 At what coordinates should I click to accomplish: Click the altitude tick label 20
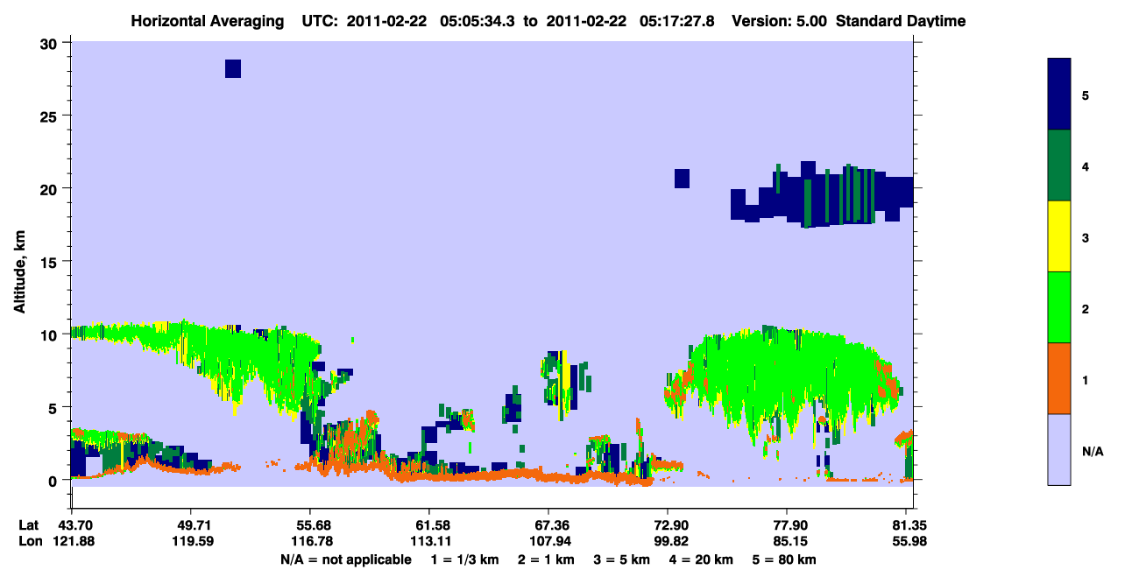click(51, 188)
